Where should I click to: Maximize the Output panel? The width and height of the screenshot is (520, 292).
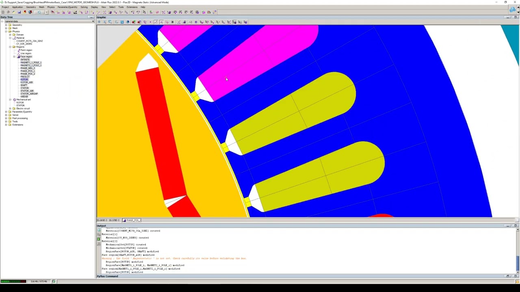coord(516,225)
